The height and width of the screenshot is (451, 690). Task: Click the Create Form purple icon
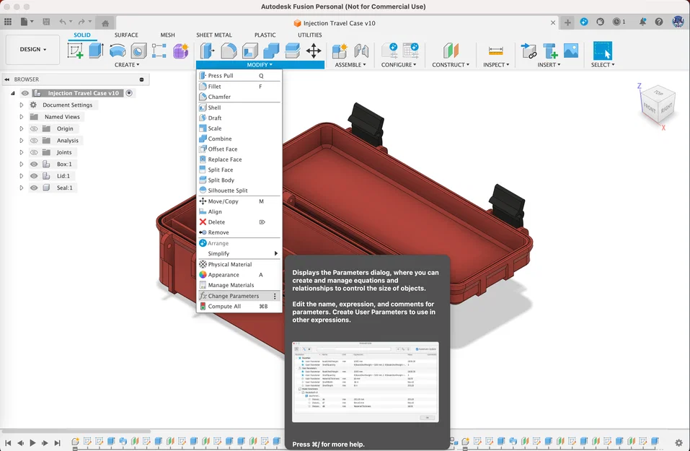click(180, 51)
